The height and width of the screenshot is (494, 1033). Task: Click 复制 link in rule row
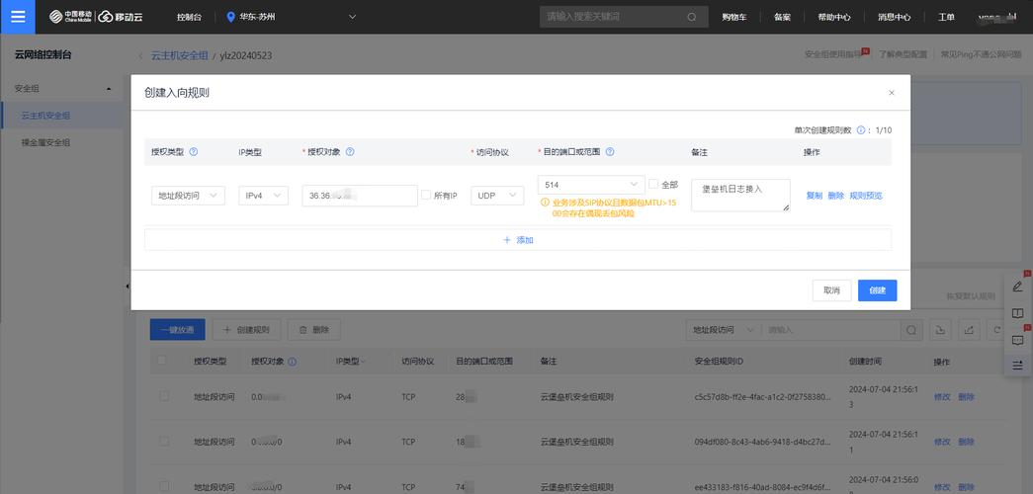(x=815, y=196)
